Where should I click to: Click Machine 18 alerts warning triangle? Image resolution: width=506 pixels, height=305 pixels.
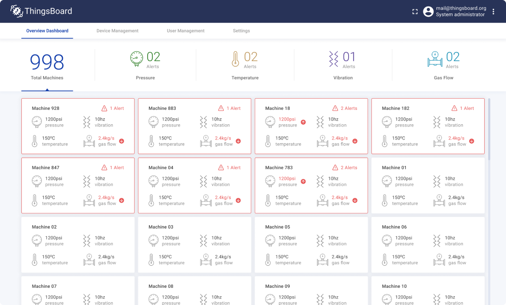pos(335,108)
